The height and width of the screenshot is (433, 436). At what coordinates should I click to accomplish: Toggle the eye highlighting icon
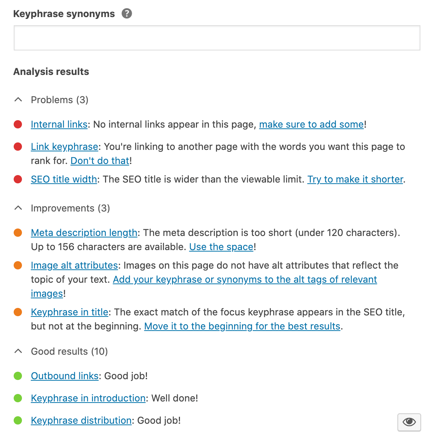click(409, 422)
